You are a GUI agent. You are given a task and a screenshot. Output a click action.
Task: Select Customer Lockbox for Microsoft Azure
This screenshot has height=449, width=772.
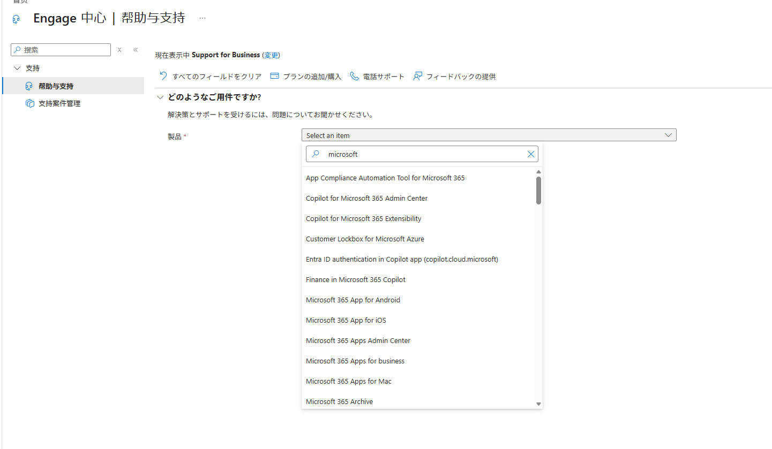click(x=418, y=239)
